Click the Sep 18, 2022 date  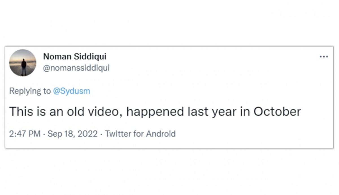tap(72, 134)
